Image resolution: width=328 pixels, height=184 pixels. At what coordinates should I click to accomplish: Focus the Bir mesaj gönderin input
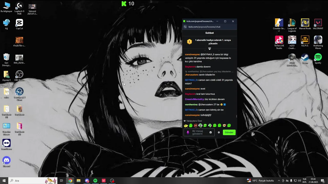199,132
